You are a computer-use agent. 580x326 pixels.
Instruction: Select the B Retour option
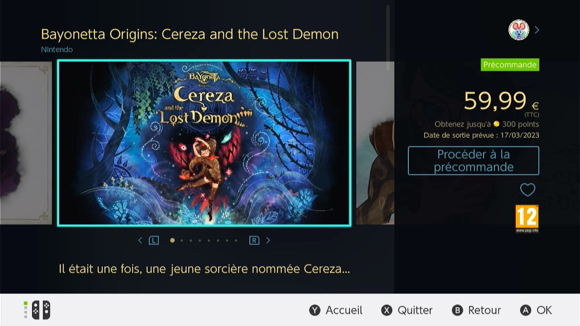pyautogui.click(x=476, y=310)
